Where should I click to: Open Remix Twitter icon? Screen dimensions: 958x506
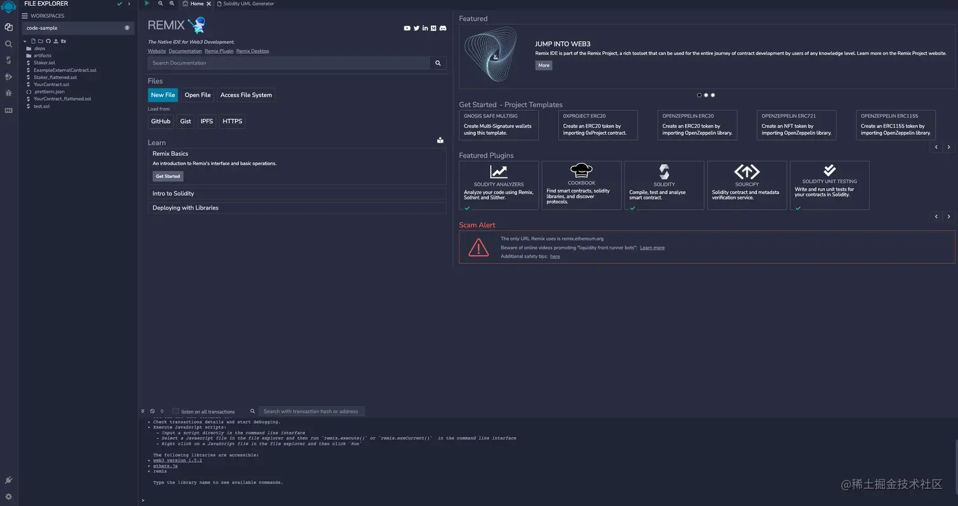tap(416, 28)
